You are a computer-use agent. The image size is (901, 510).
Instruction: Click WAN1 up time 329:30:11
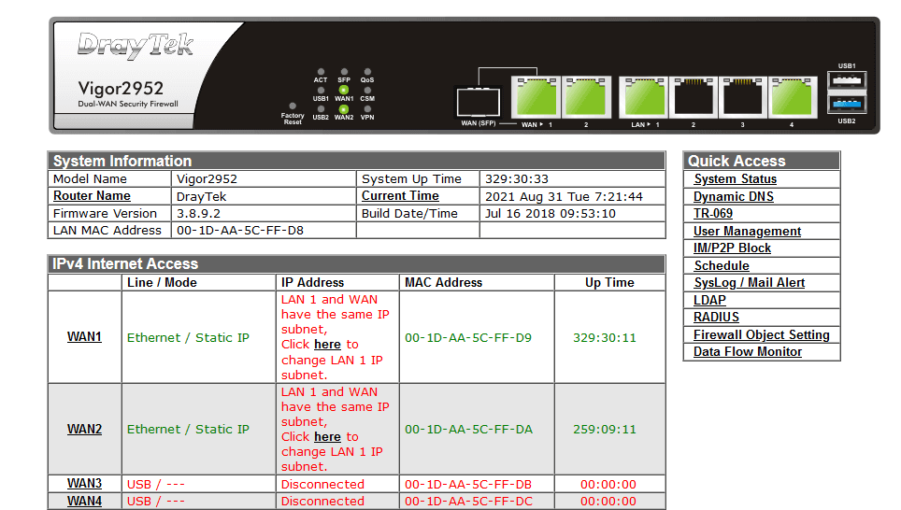click(605, 338)
